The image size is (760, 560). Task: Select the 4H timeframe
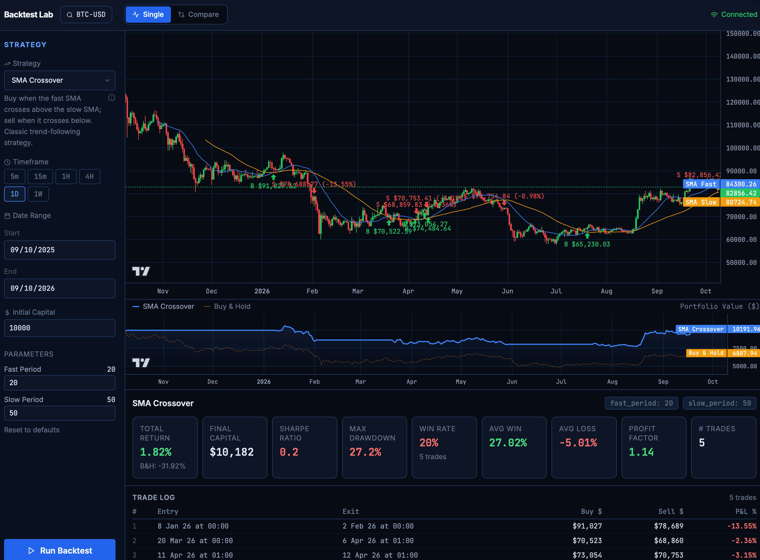pyautogui.click(x=90, y=176)
